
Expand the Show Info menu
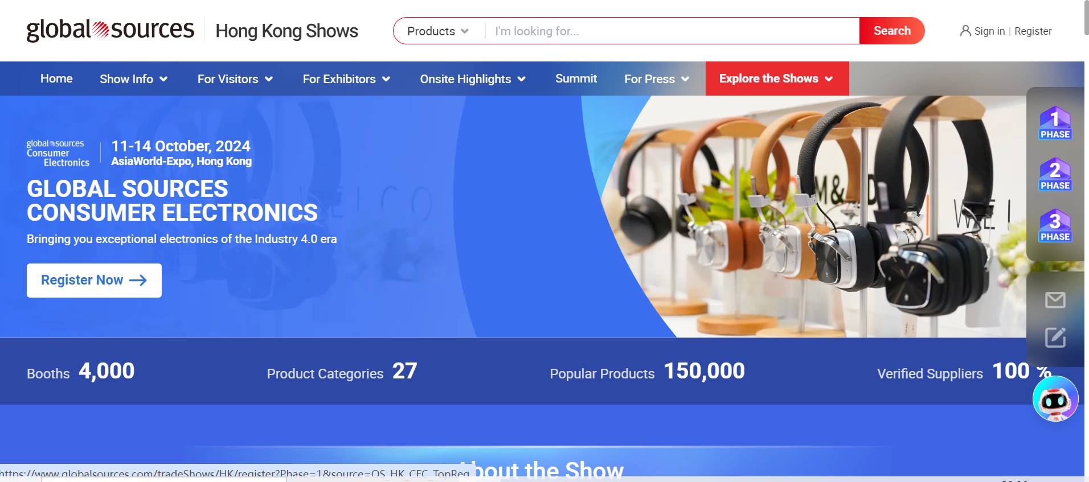click(x=133, y=79)
